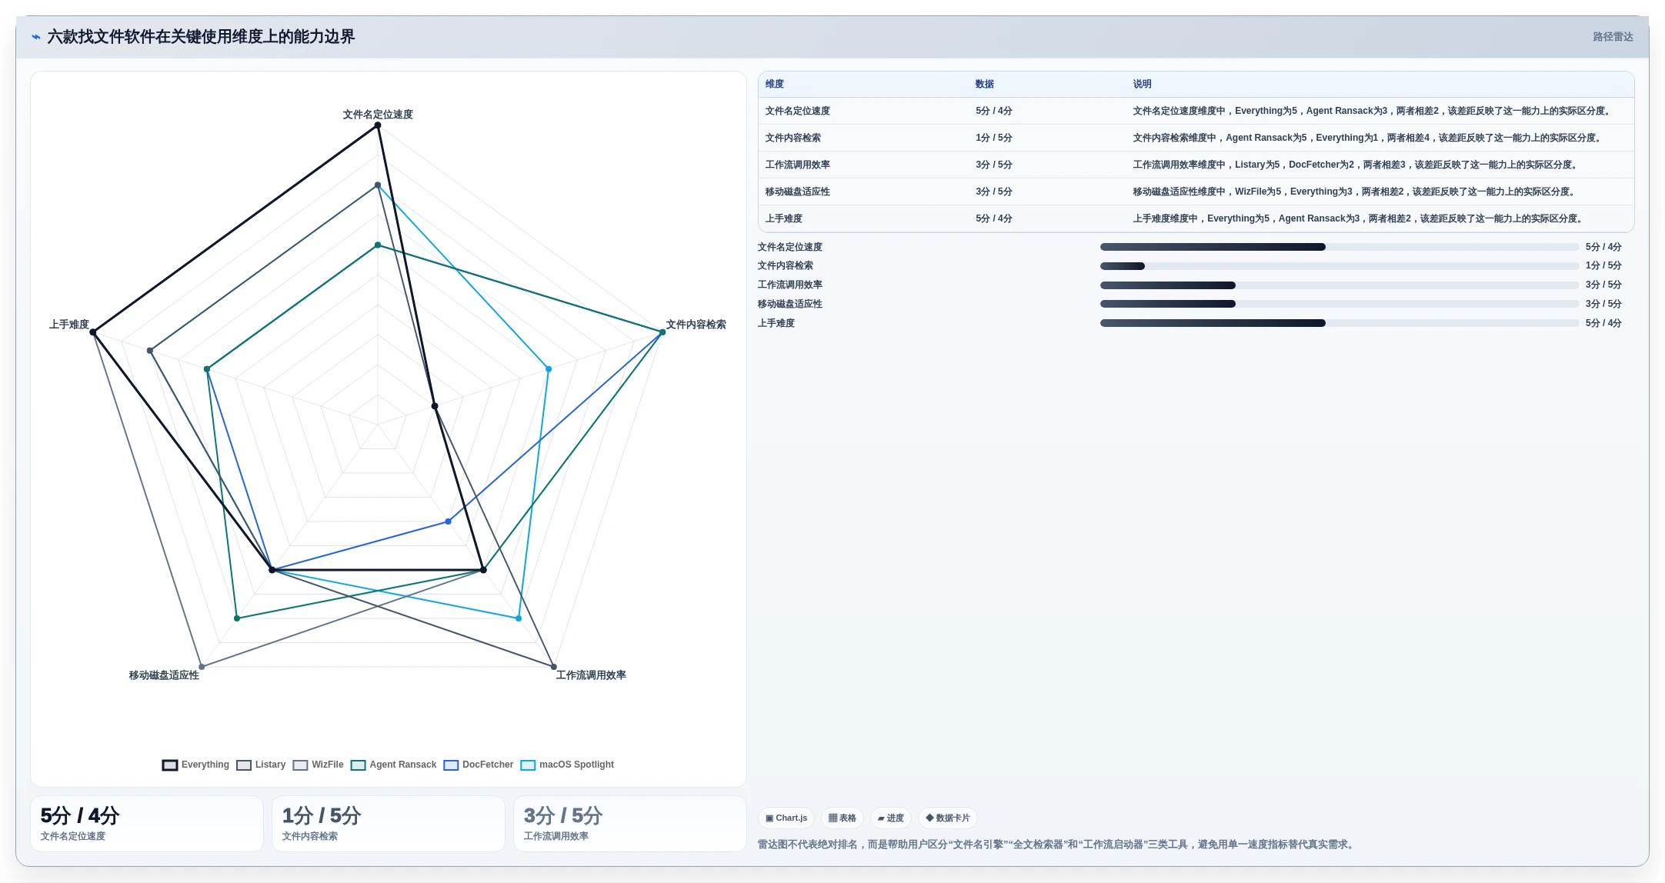
Task: Open the 1分 / 5分 文件内容检索 data card
Action: 388,824
